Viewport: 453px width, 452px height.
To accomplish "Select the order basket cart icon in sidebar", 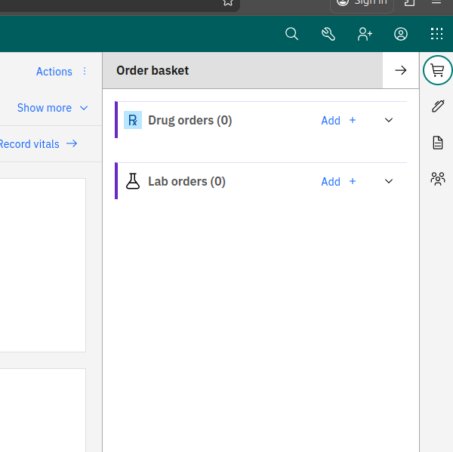I will click(437, 70).
